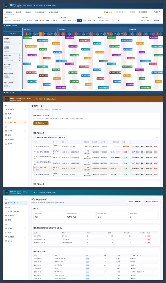The width and height of the screenshot is (166, 283).
Task: Open 原価入力 in TALLY sidebar
Action: coord(15,109)
